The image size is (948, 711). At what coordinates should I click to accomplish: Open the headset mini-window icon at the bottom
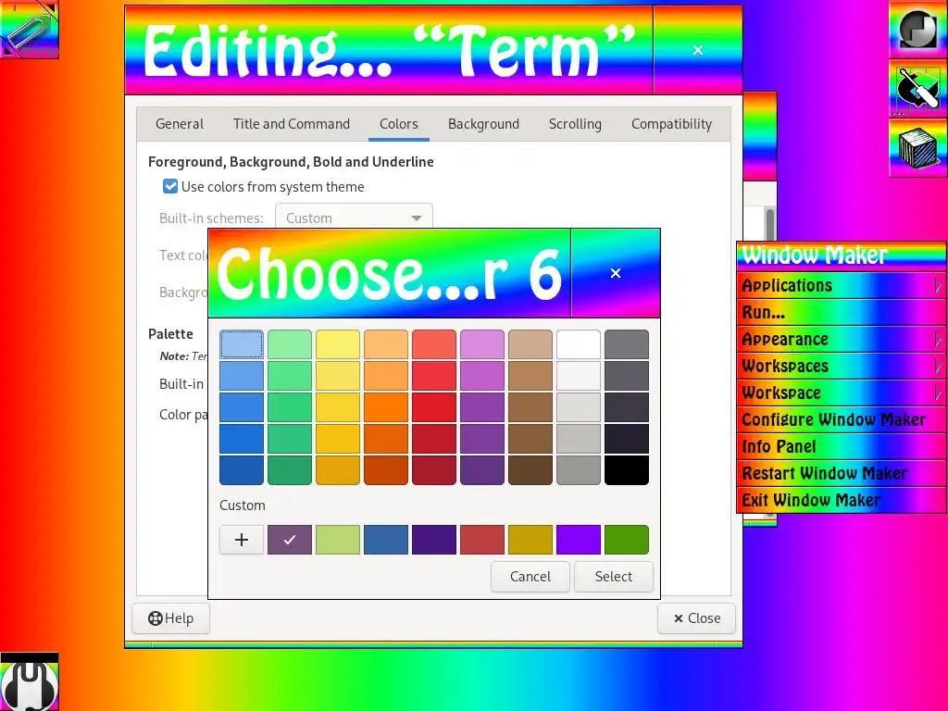click(x=29, y=681)
